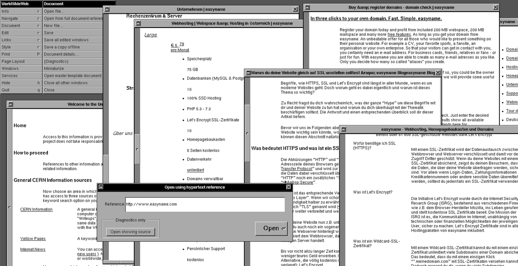Click the Speicherplatz list item
The image size is (518, 266).
(200, 59)
